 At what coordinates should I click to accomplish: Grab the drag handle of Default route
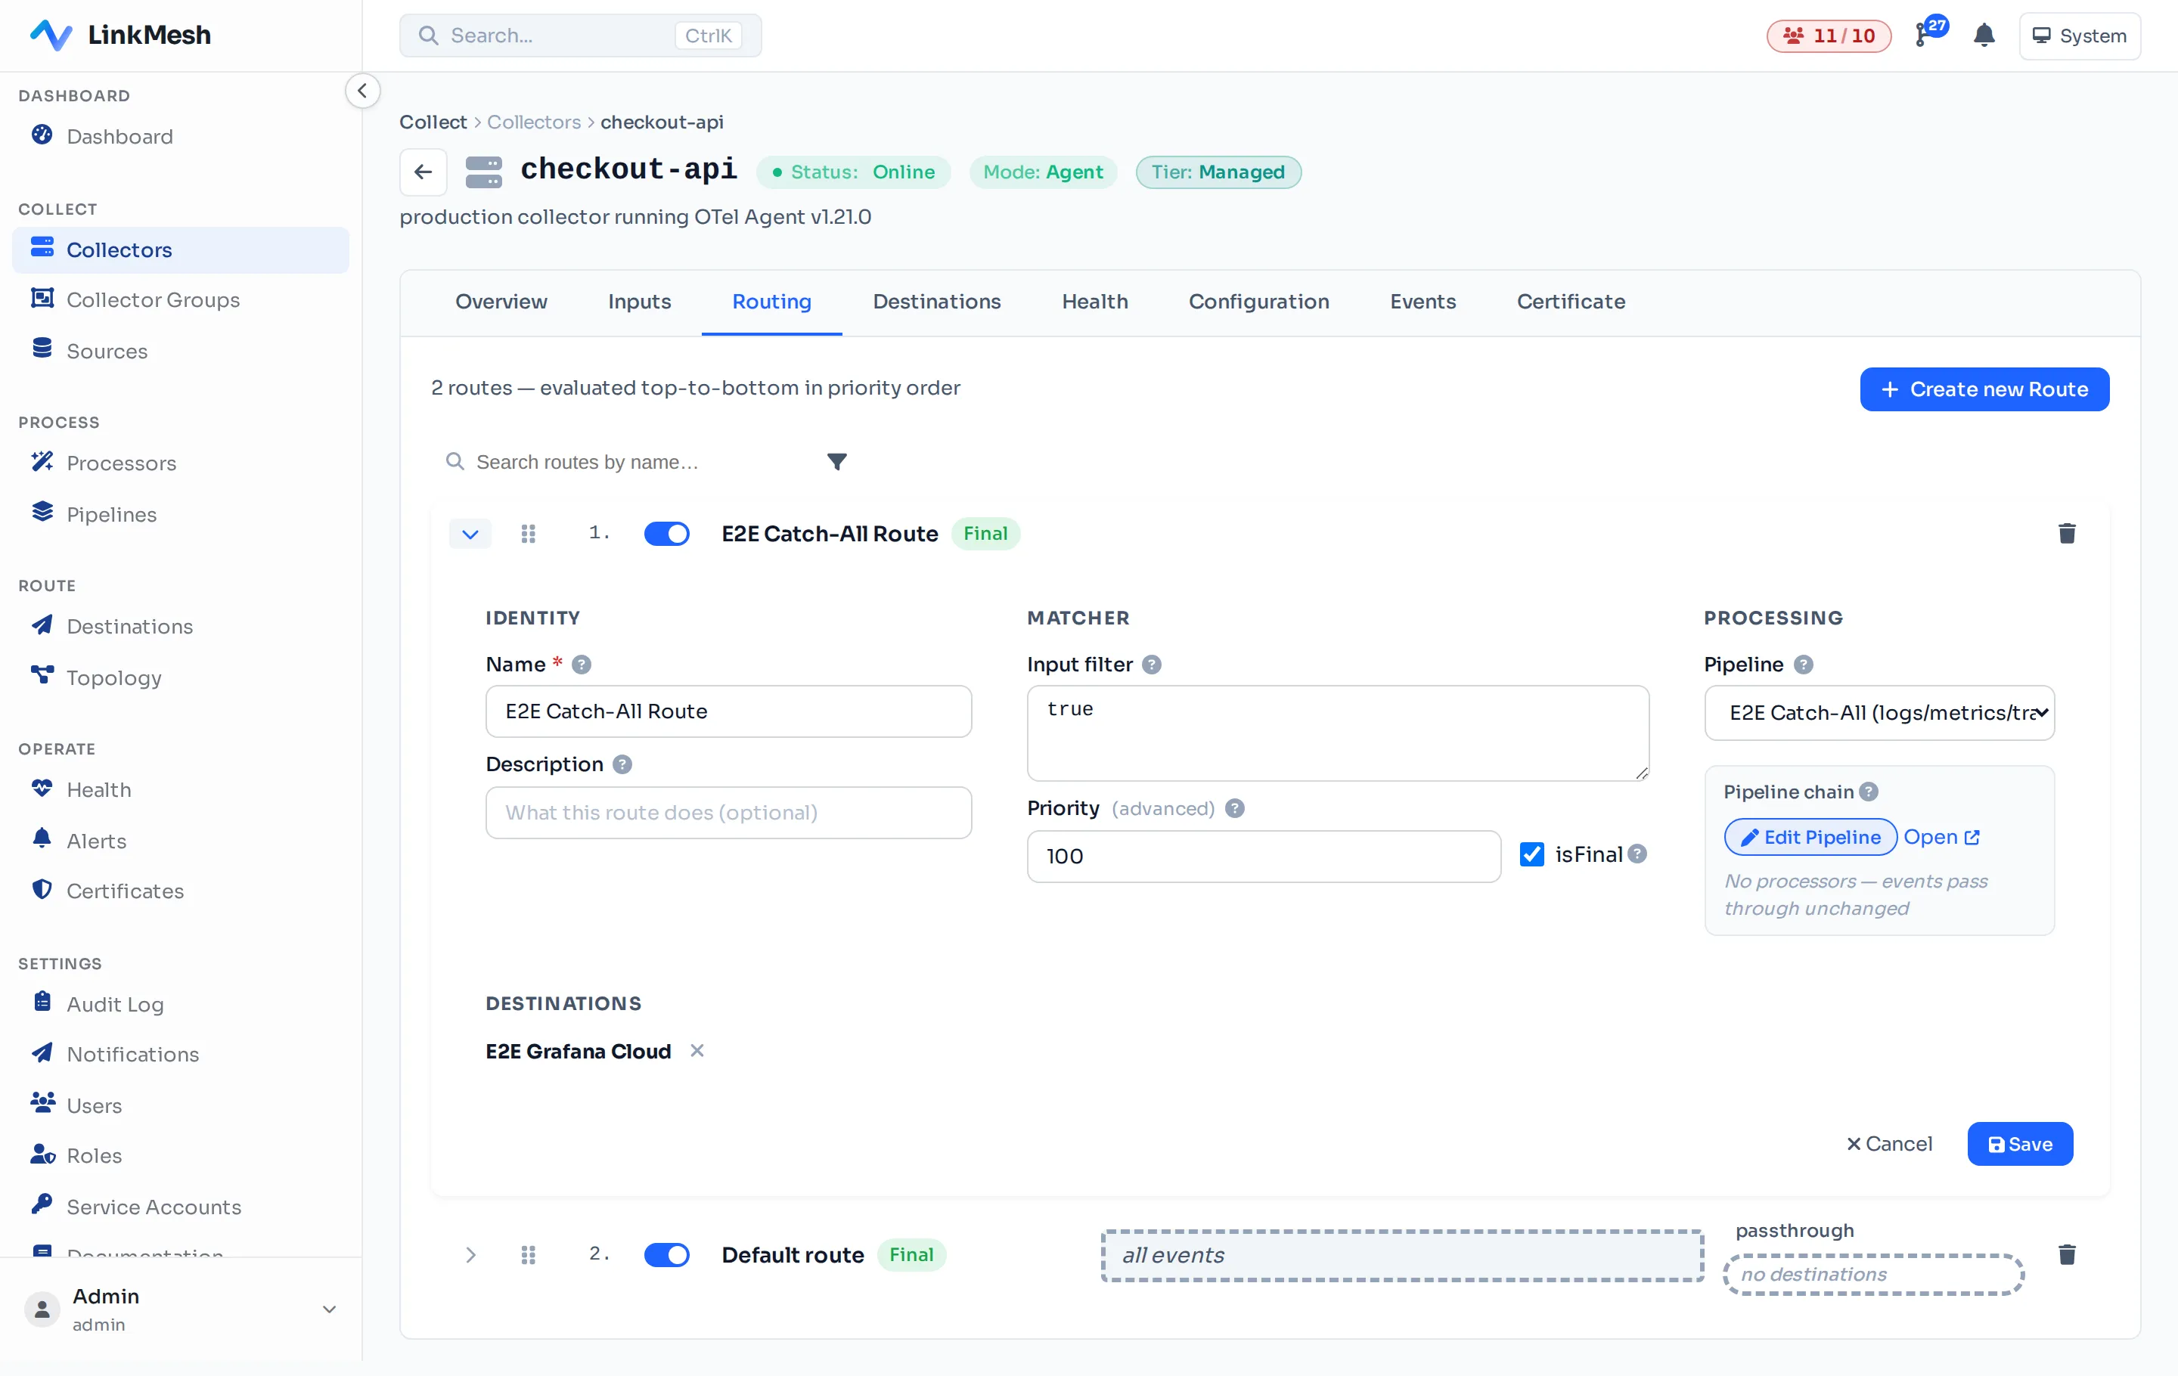click(528, 1254)
